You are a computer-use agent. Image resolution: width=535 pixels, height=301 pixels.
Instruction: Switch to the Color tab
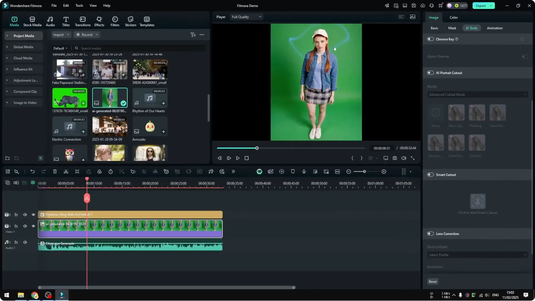tap(453, 17)
